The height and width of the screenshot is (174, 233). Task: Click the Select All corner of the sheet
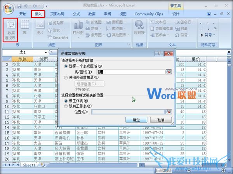7,59
